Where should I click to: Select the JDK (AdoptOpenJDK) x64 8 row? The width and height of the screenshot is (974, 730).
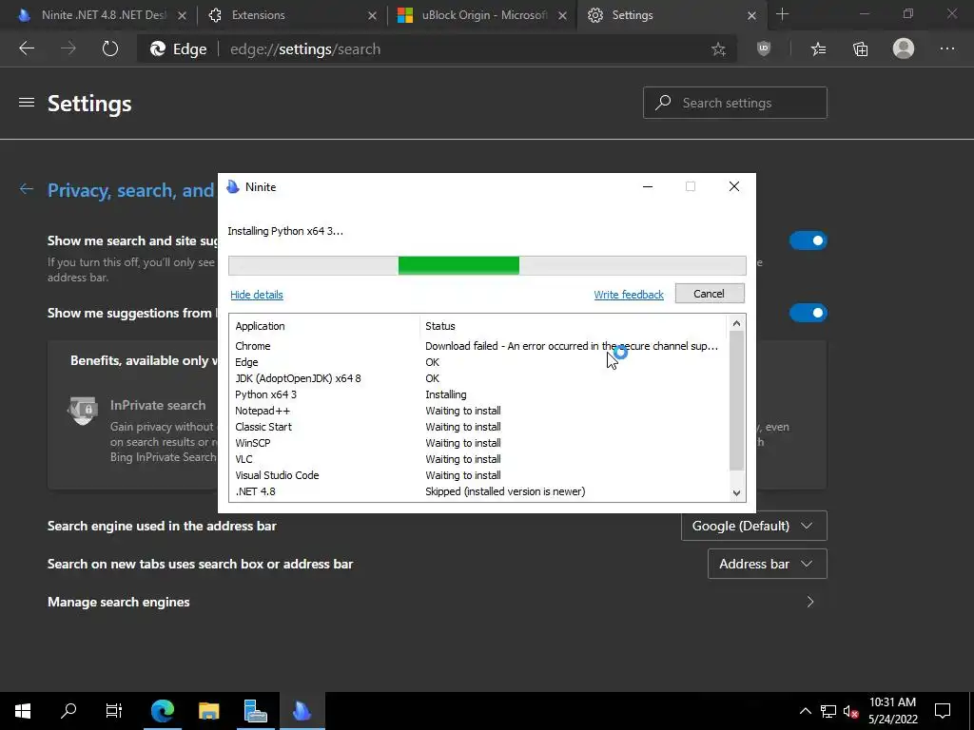(478, 378)
